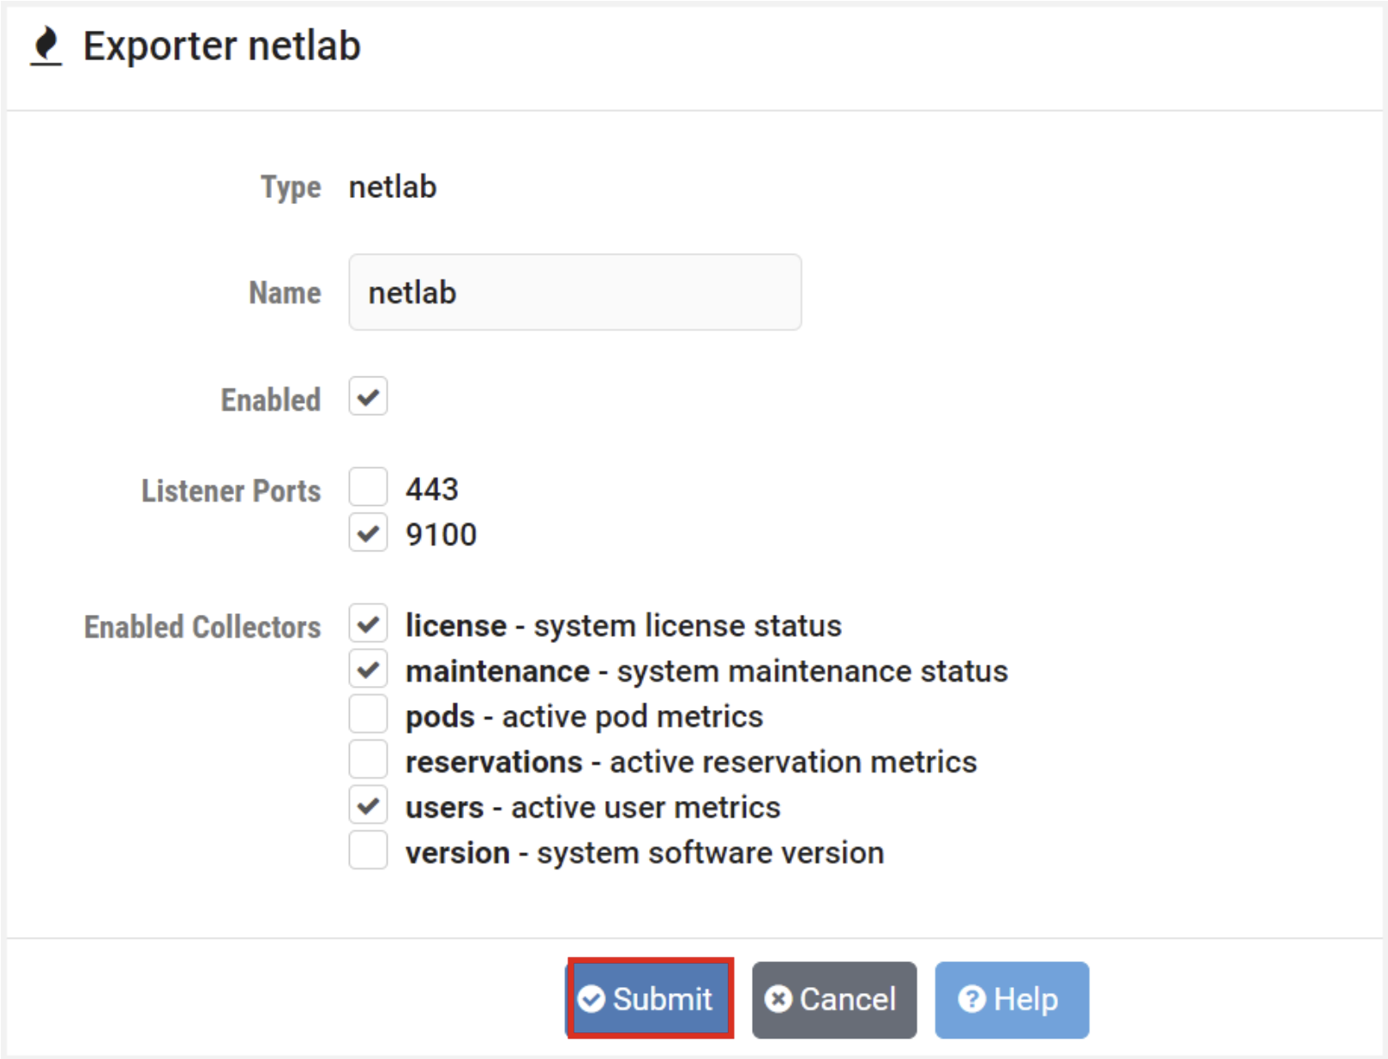Screen dimensions: 1388x1059
Task: Enable listener port 443
Action: coord(367,487)
